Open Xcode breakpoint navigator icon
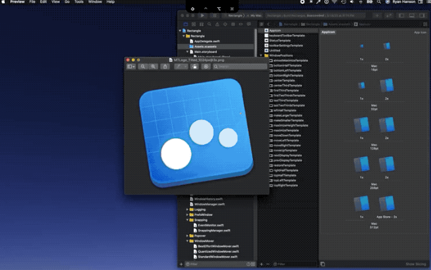 pos(241,24)
